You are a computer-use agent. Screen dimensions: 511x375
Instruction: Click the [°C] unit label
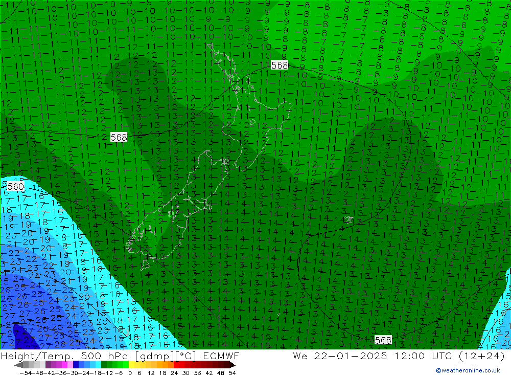pos(186,356)
